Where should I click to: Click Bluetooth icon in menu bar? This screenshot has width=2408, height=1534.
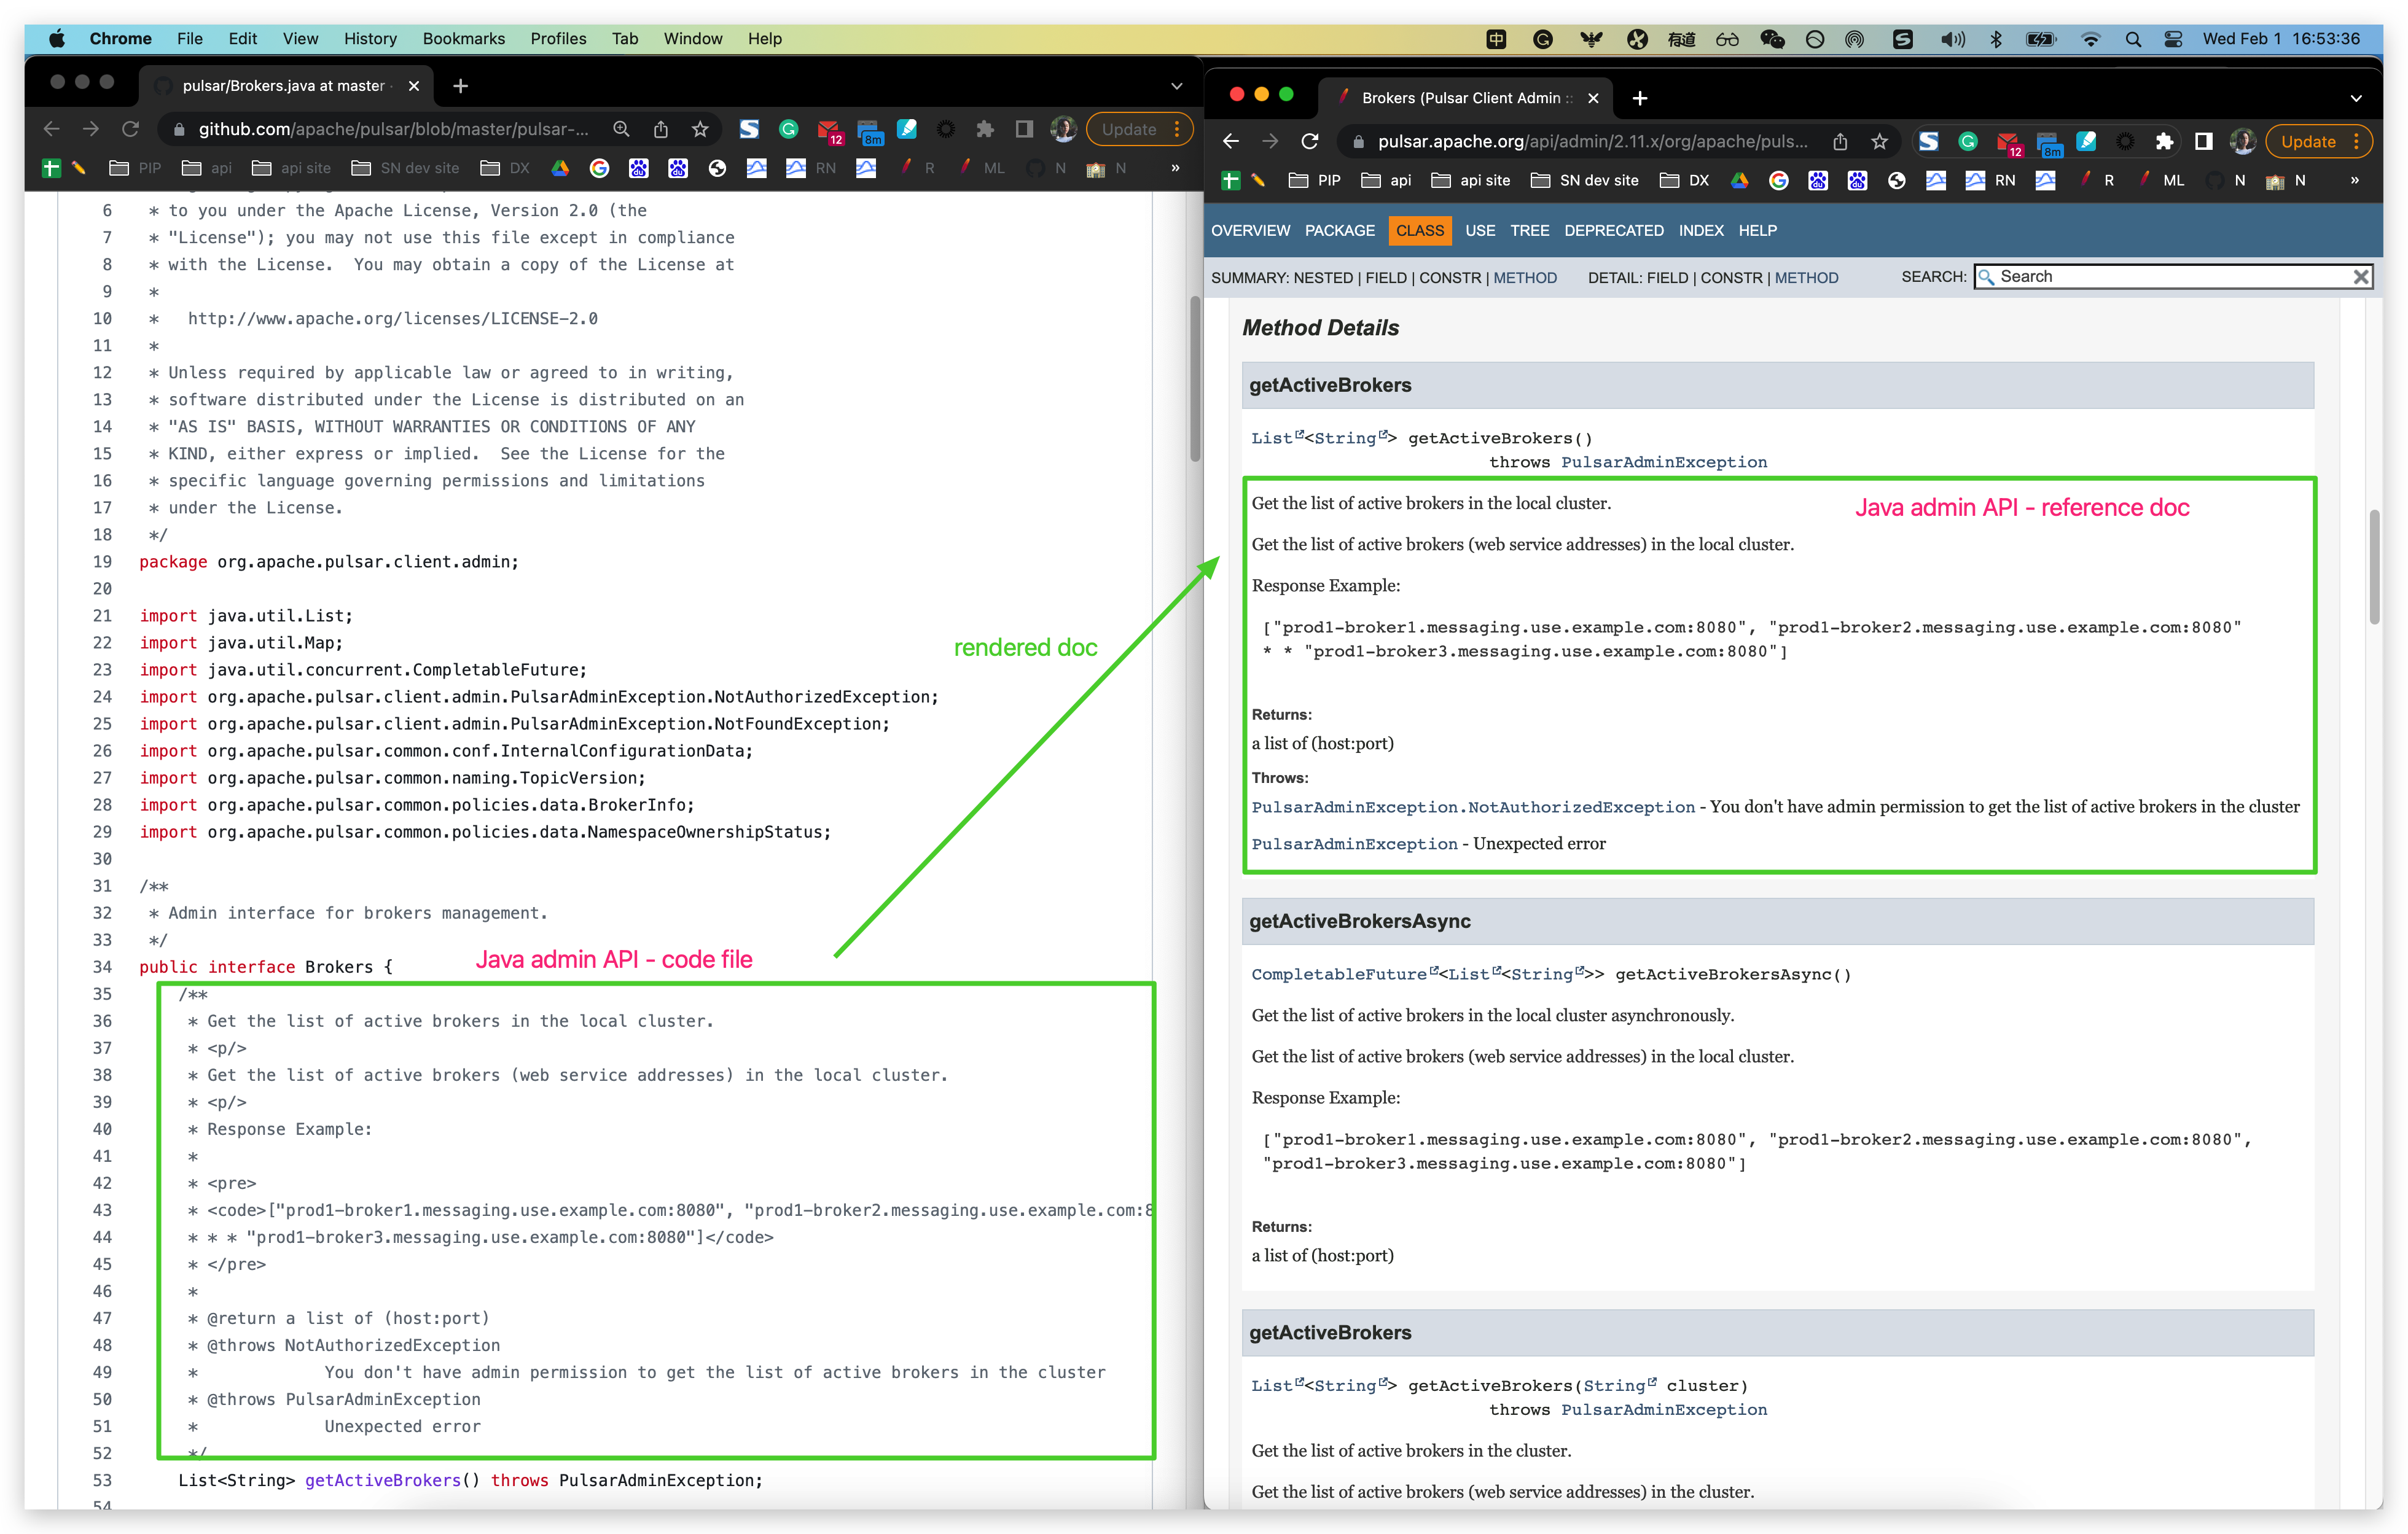[x=1996, y=39]
